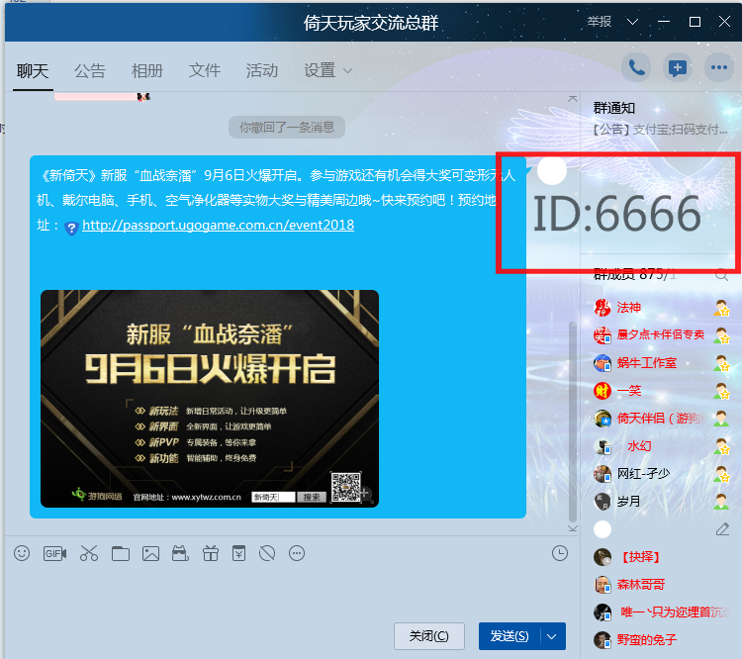Select member 倚天伴侣
The image size is (742, 659).
tap(661, 419)
